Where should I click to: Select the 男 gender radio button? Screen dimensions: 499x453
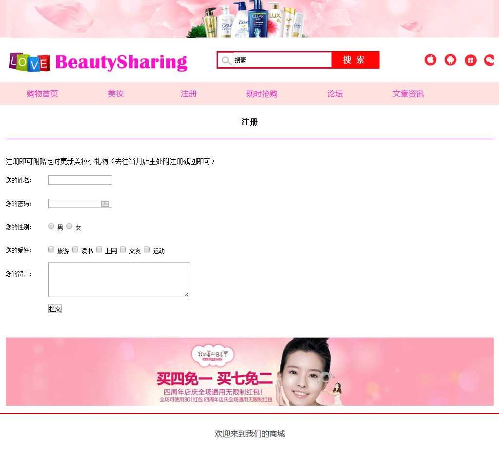click(51, 226)
